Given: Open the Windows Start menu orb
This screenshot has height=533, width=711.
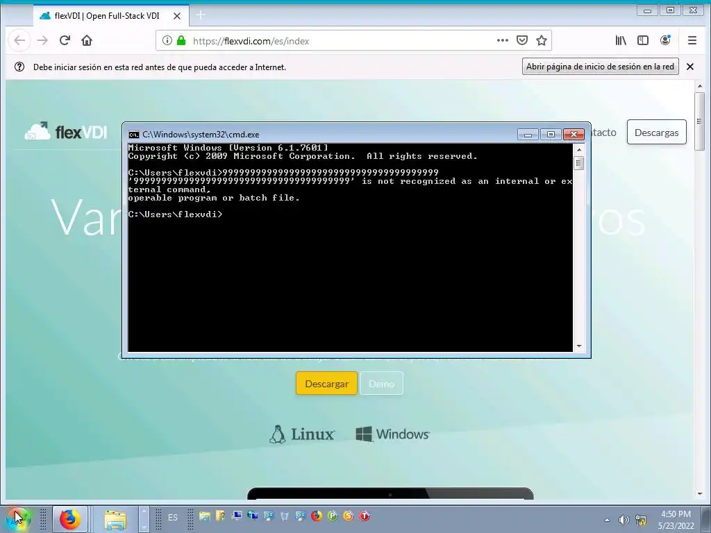Looking at the screenshot, I should pyautogui.click(x=17, y=518).
